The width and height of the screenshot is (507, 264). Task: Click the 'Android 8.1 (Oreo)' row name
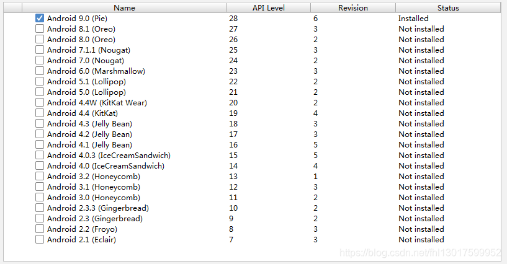[81, 29]
